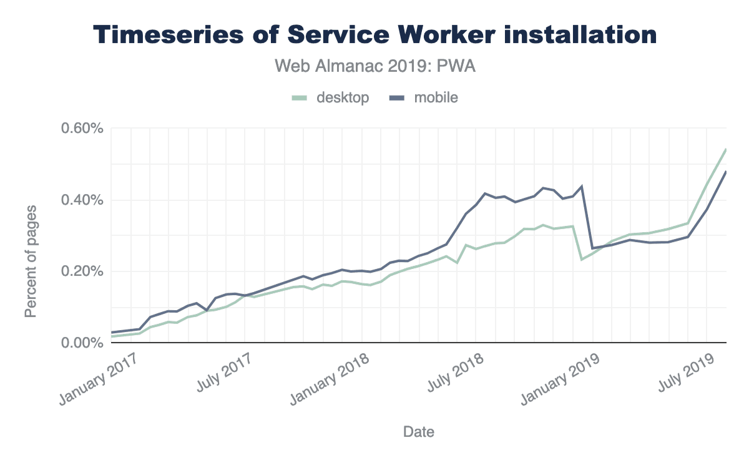Screen dimensions: 749x463
Task: Click the 0.60% y-axis label
Action: [x=81, y=129]
